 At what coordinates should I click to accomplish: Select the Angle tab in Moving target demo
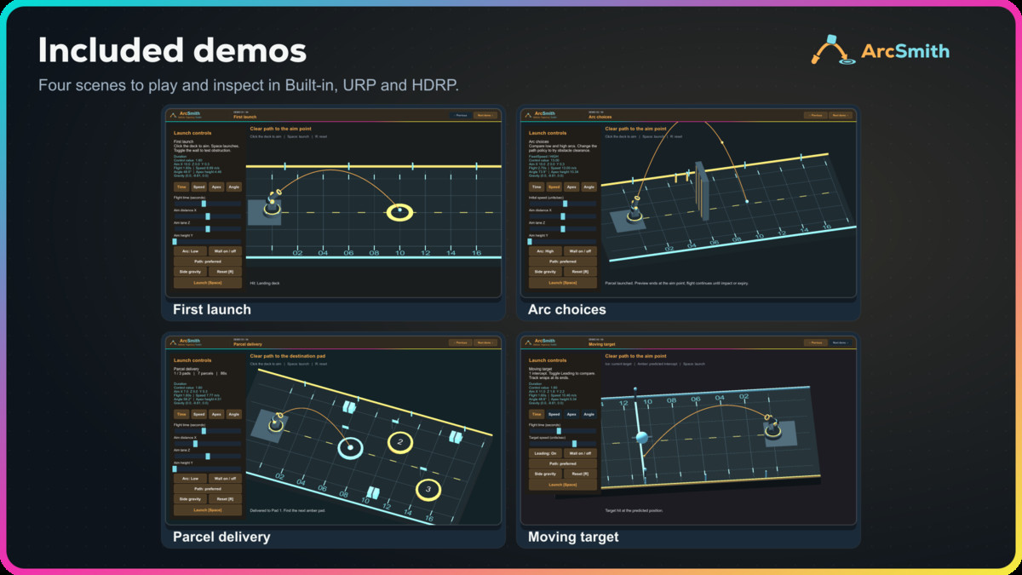589,414
